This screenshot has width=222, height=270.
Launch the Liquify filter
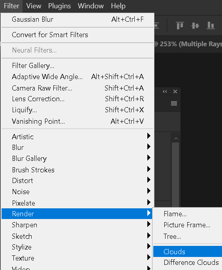point(77,110)
